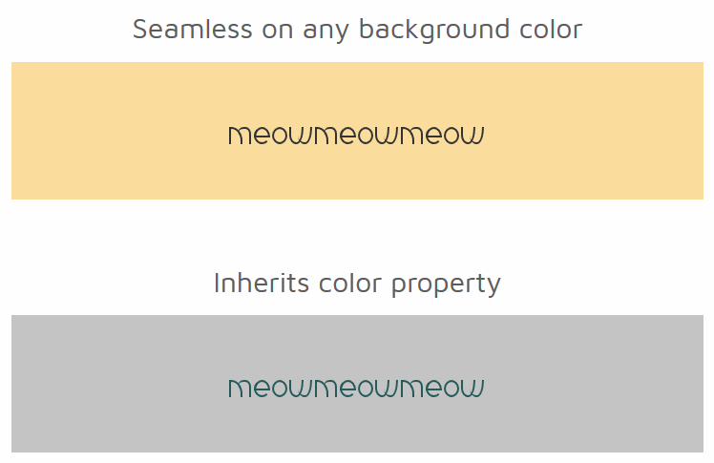
Task: Click the 'Seamless on any background color' heading
Action: point(357,30)
